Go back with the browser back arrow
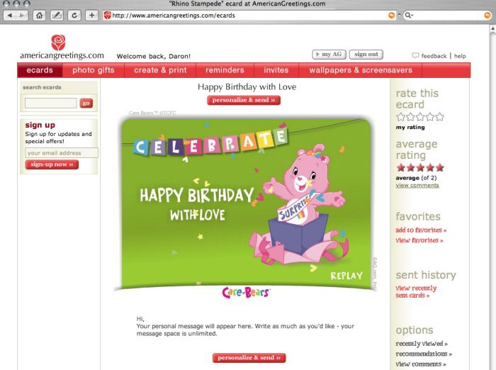The height and width of the screenshot is (370, 496). pyautogui.click(x=10, y=15)
